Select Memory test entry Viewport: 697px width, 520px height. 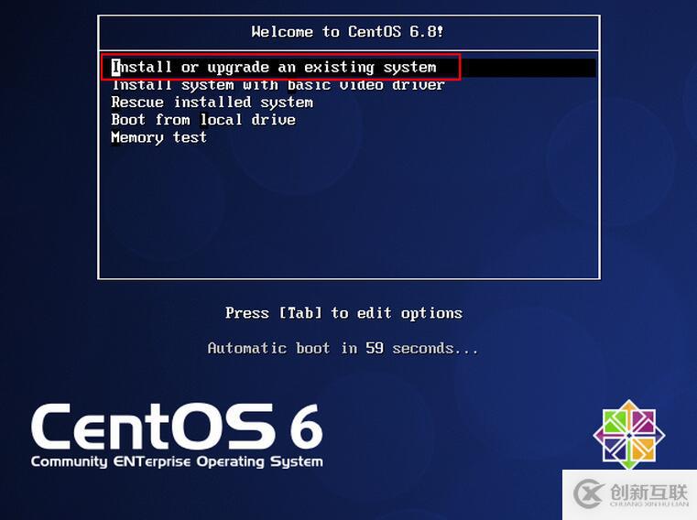pos(158,137)
